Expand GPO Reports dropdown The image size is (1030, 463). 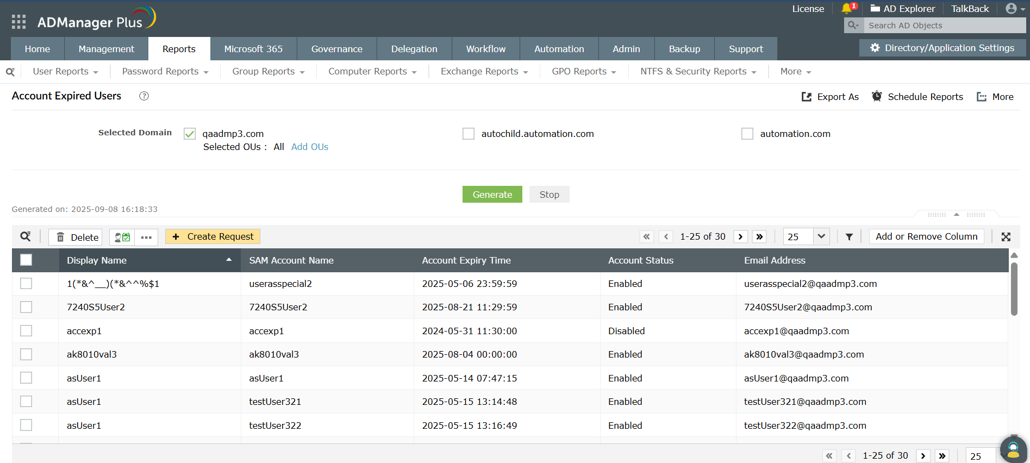click(x=584, y=72)
